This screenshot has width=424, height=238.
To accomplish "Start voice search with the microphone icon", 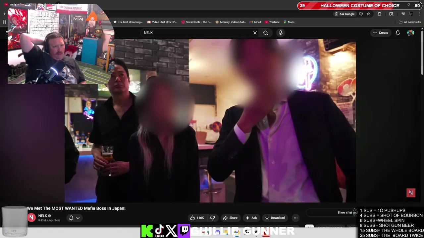I will (x=281, y=33).
